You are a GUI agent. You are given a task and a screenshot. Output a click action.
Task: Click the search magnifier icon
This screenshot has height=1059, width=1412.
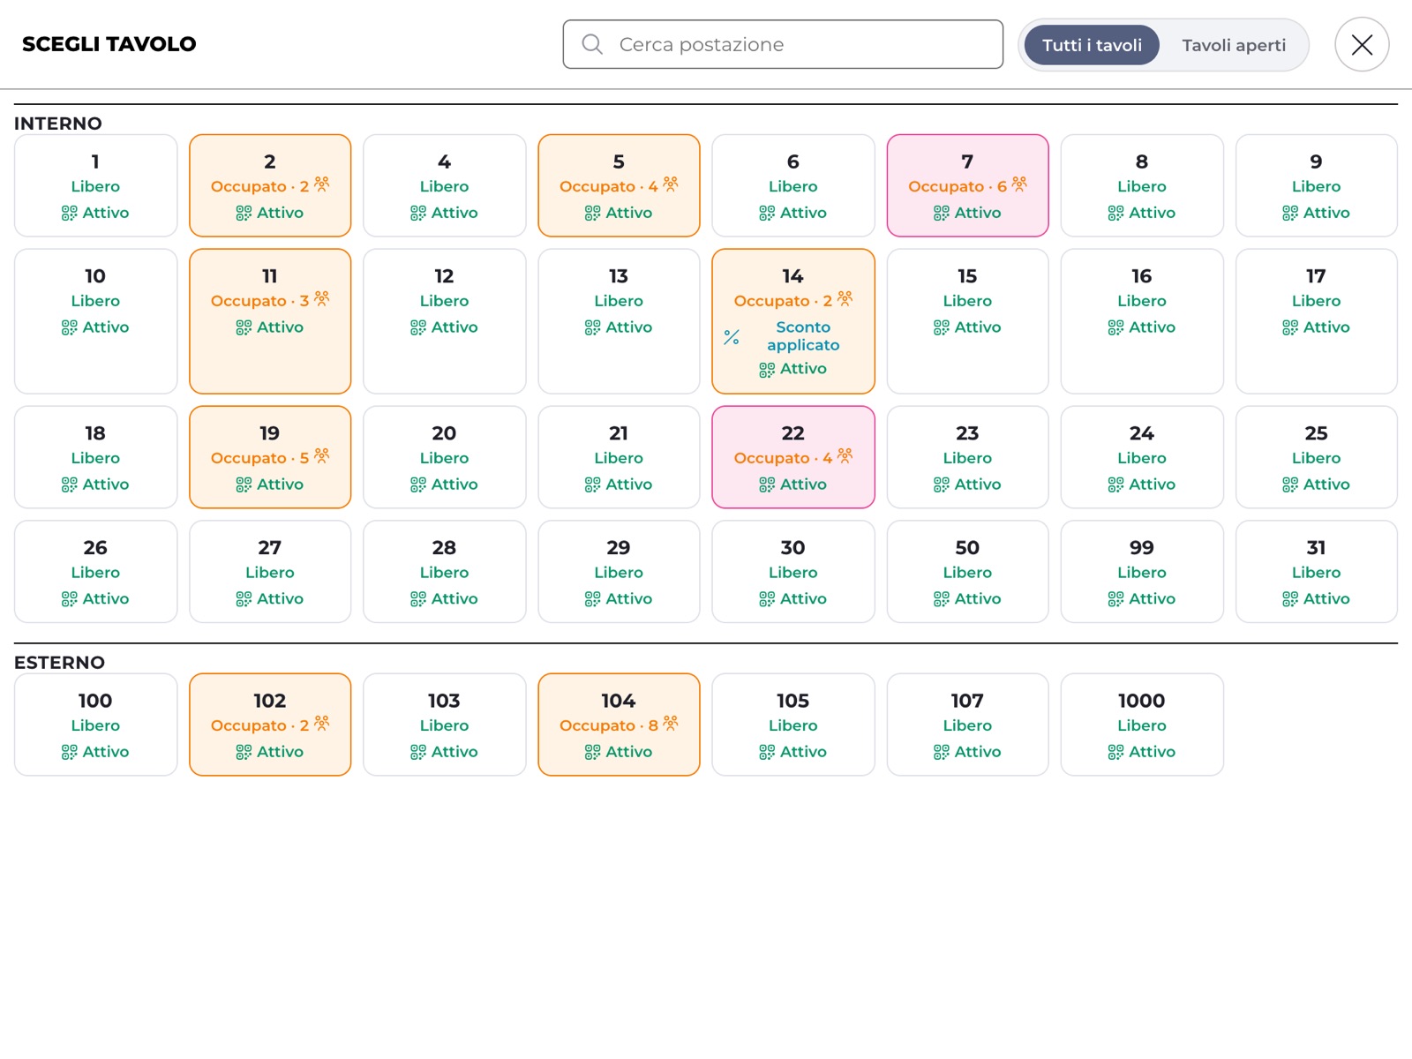pyautogui.click(x=592, y=44)
